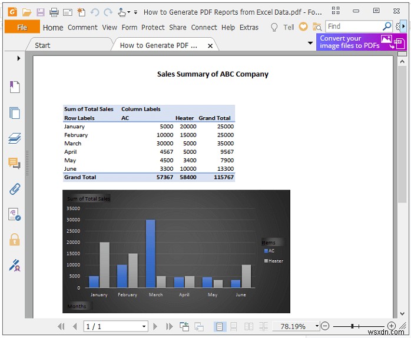Go to the last page

170,326
